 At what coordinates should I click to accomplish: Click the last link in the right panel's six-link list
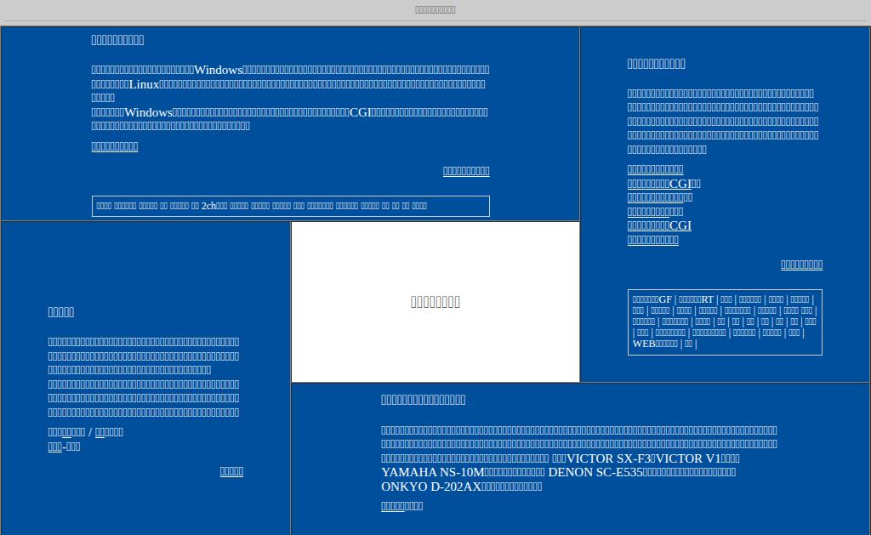[x=652, y=240]
